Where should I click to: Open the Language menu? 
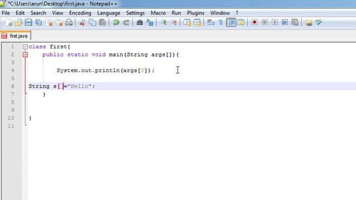coord(108,13)
